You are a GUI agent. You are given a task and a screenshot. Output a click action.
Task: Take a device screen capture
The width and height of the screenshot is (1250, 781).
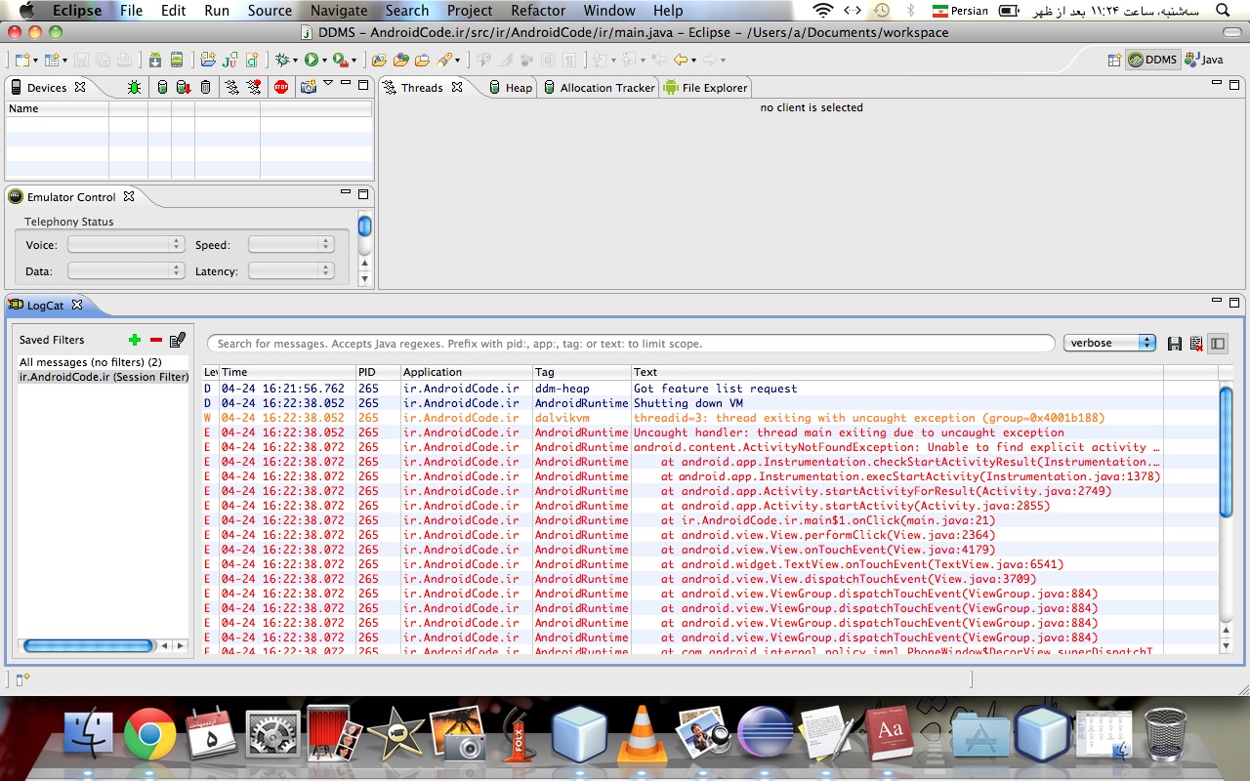[x=309, y=87]
